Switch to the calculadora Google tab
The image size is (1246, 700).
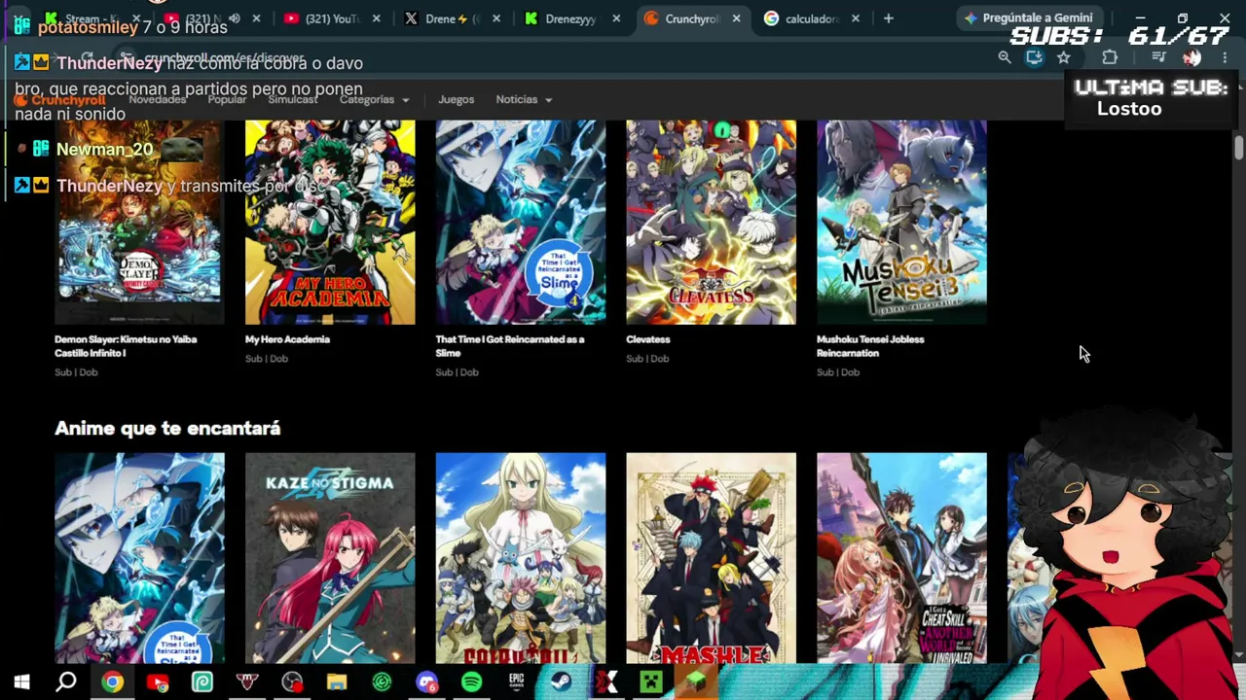(811, 18)
